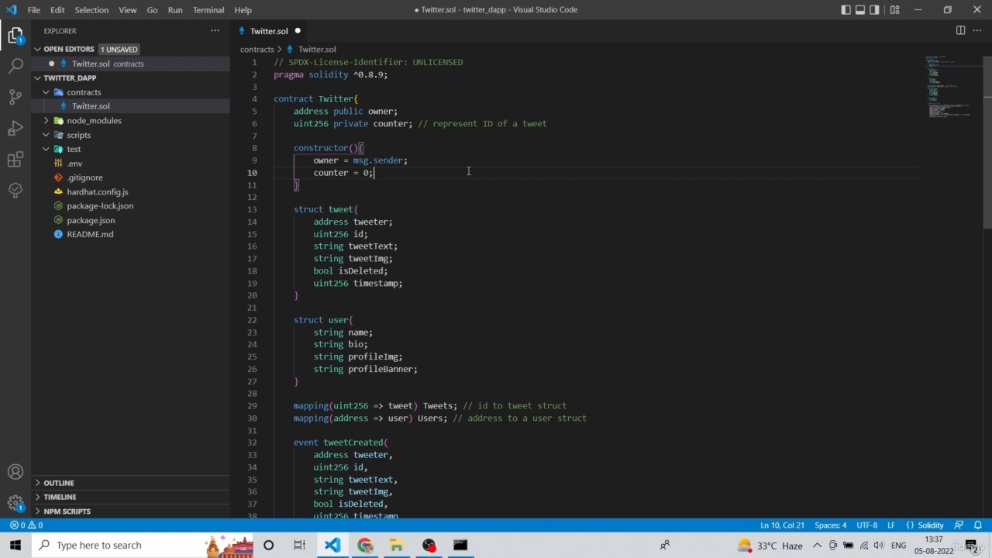Click the Split Editor Right icon
Screen dimensions: 992x558
(960, 30)
